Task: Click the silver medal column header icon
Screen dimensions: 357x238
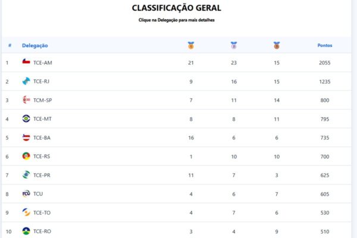Action: tap(234, 45)
